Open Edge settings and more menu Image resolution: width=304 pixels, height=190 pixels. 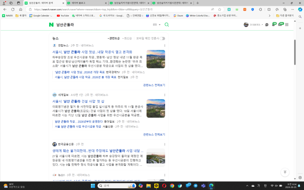pos(293,9)
